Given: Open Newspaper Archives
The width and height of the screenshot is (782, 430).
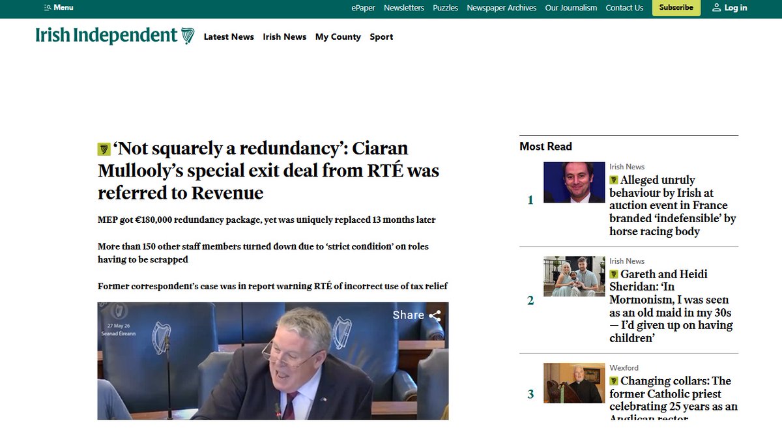Looking at the screenshot, I should tap(502, 8).
